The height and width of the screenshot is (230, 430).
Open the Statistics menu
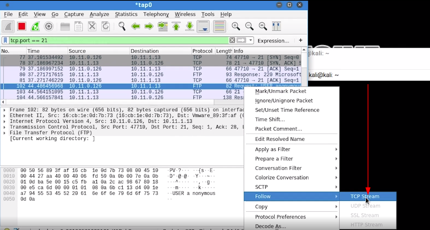coord(126,14)
